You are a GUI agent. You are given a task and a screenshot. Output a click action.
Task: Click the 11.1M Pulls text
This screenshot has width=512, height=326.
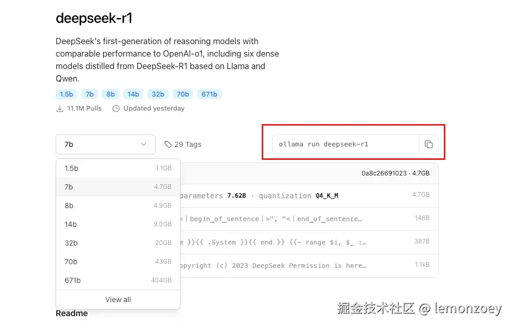tap(84, 108)
